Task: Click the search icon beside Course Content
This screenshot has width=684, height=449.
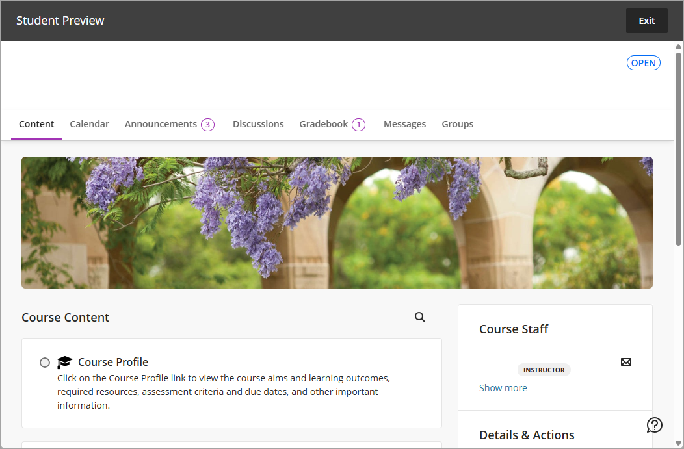Action: [x=419, y=317]
